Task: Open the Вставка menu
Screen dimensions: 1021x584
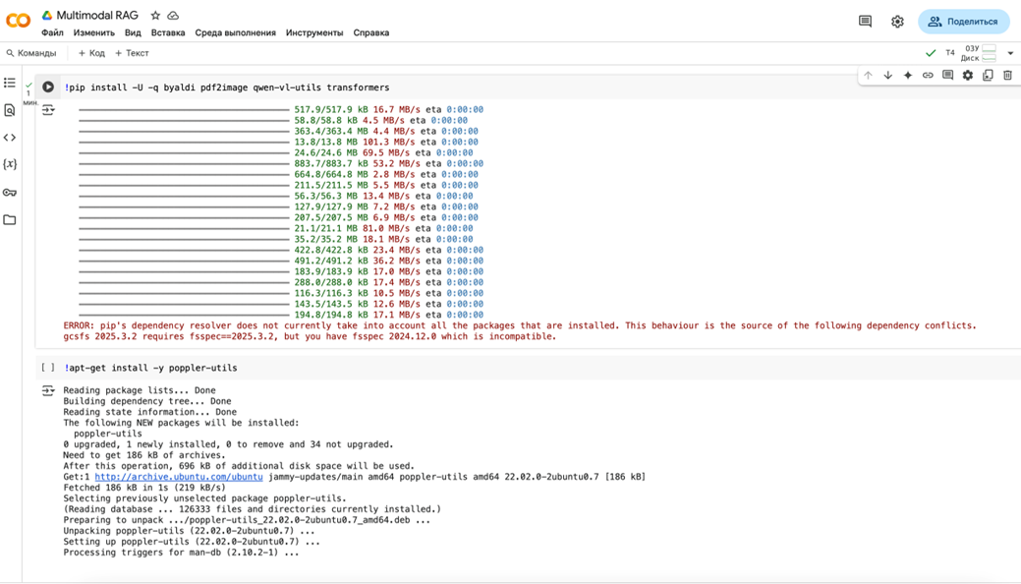Action: click(x=168, y=32)
